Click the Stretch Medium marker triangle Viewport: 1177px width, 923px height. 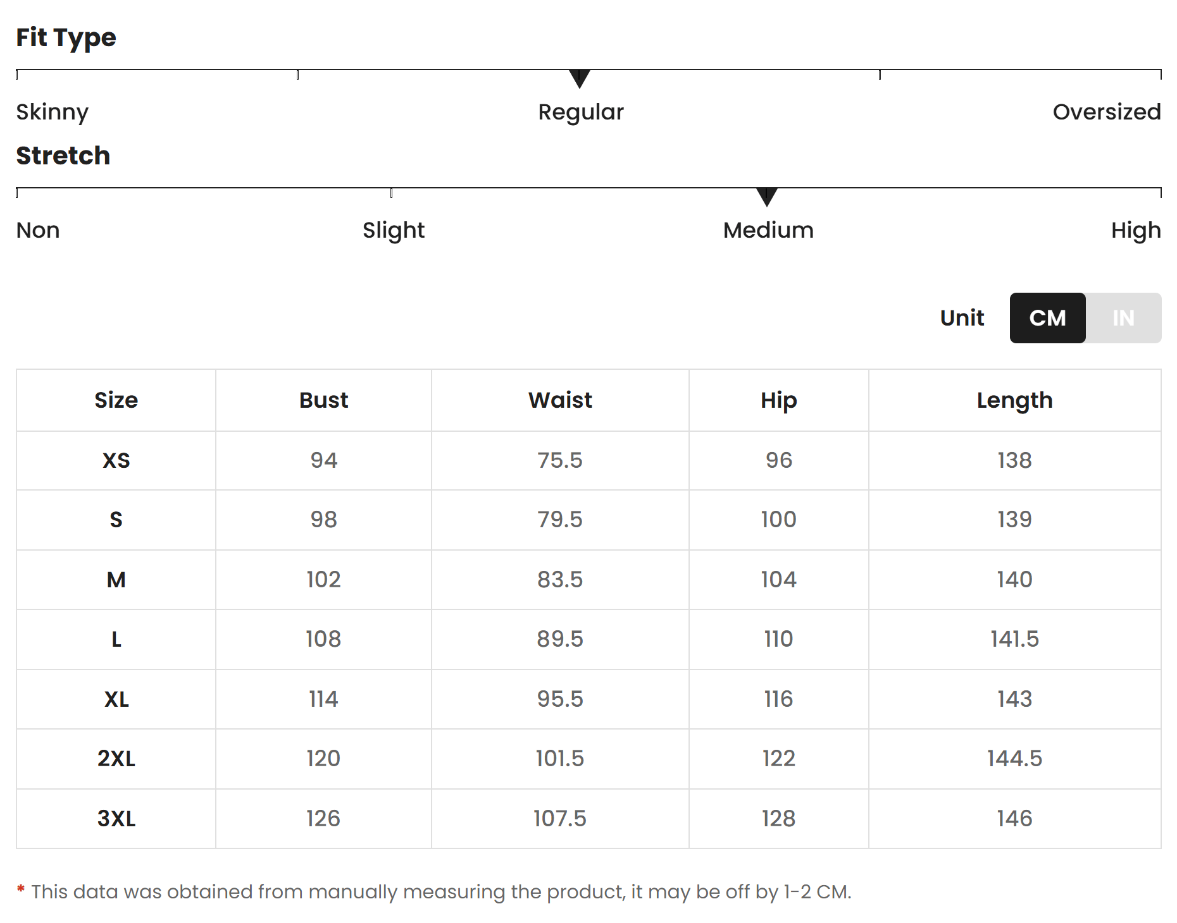(767, 197)
